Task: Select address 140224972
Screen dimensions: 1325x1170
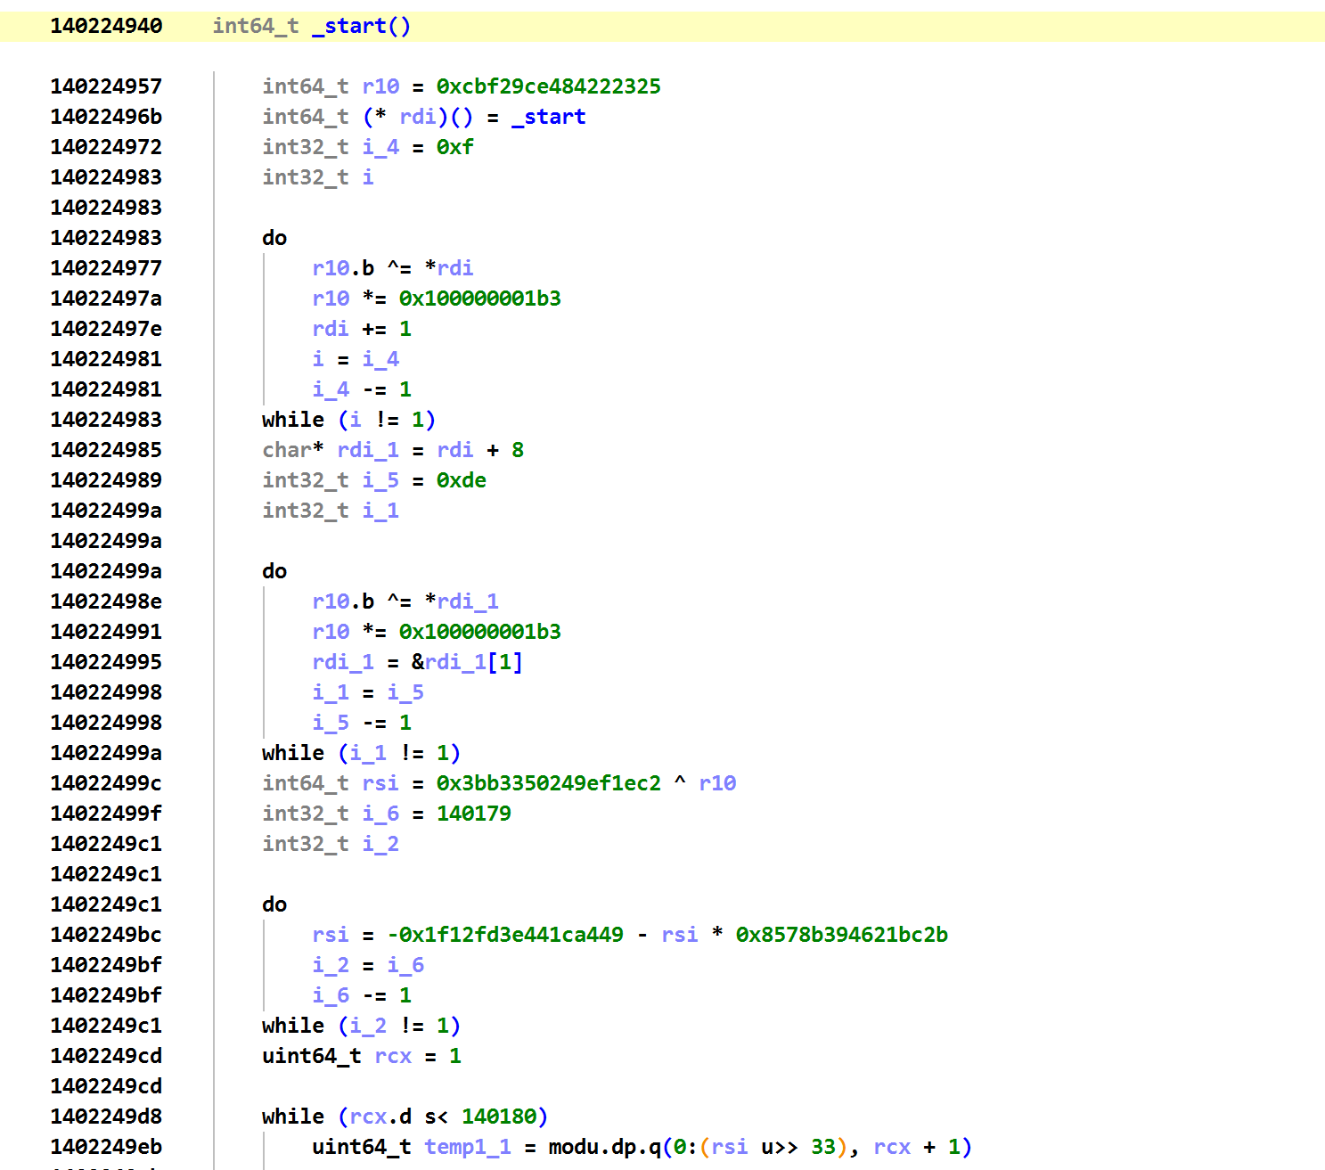Action: (106, 147)
